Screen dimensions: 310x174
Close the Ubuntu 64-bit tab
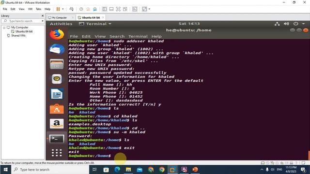tap(103, 17)
